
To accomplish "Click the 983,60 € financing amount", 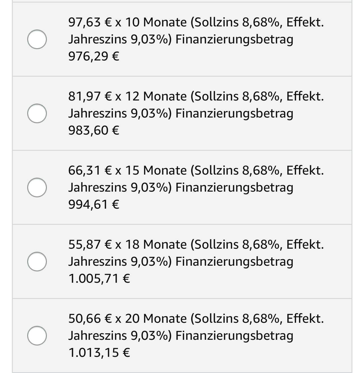I will tap(94, 130).
